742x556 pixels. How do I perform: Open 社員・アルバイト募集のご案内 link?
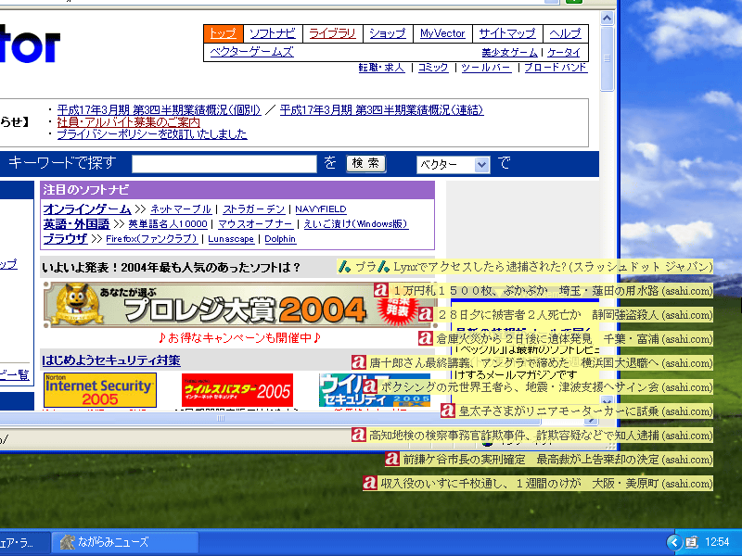click(128, 122)
